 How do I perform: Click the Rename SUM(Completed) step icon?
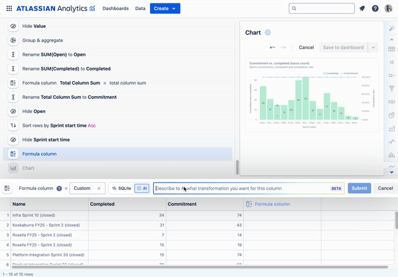coord(13,69)
